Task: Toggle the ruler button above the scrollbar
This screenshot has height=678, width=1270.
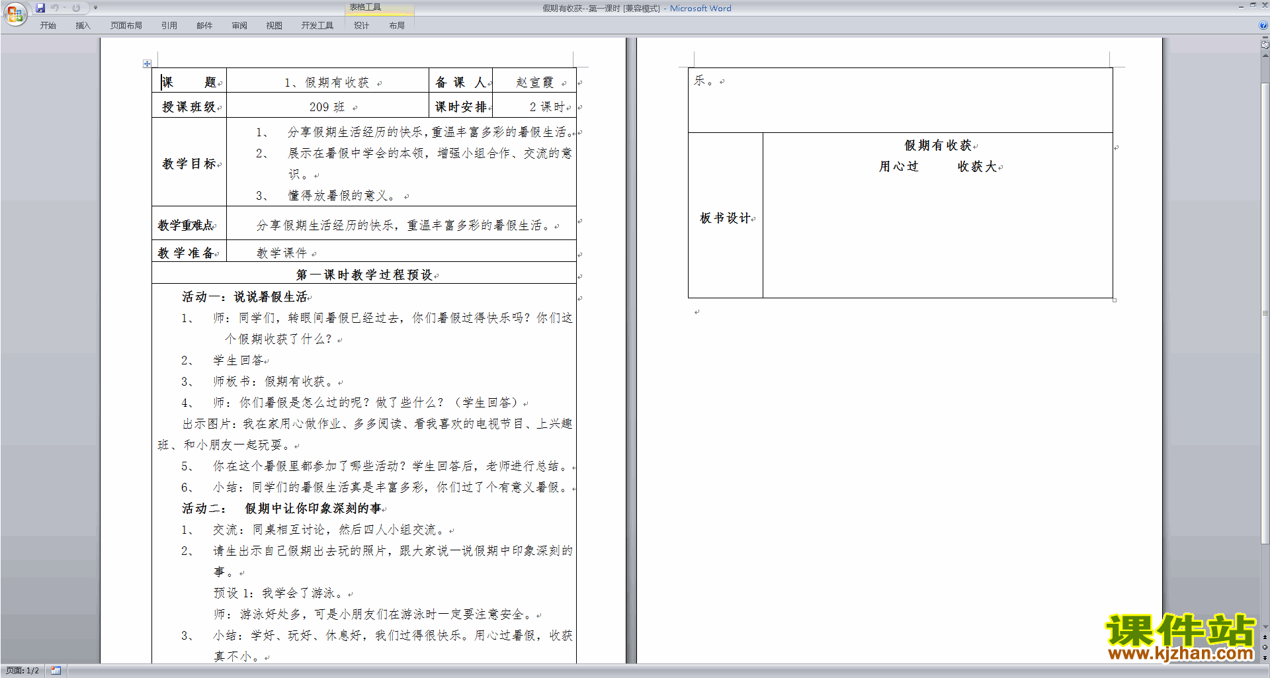Action: click(x=1265, y=45)
